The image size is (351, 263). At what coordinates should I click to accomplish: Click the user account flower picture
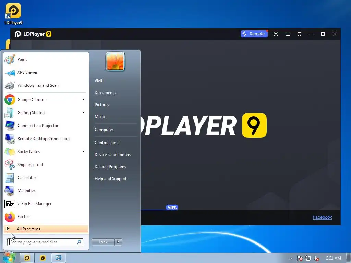[x=115, y=62]
